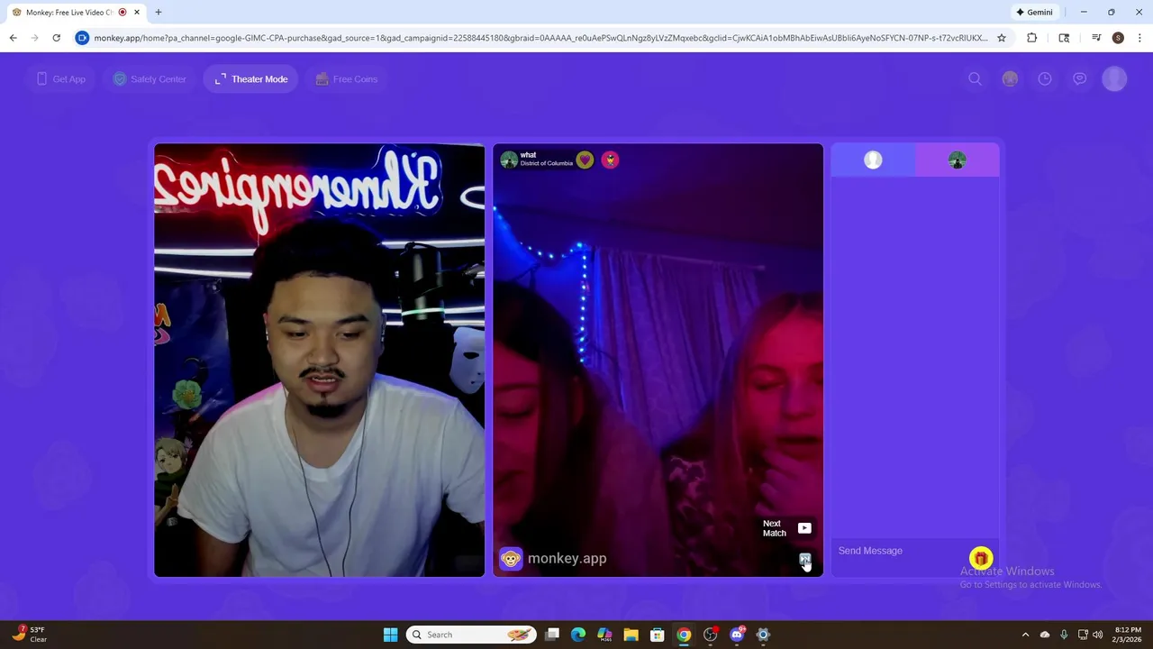Open the Settings gear on the taskbar
Image resolution: width=1153 pixels, height=649 pixels.
763,635
